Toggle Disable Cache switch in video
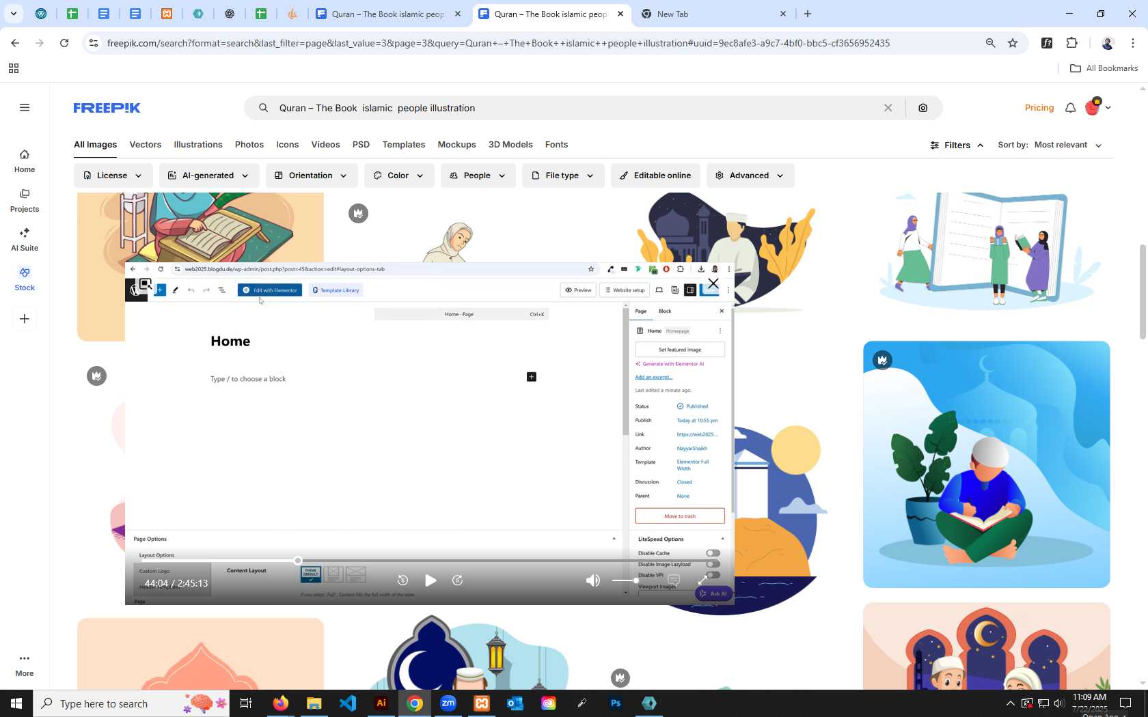 [x=713, y=553]
